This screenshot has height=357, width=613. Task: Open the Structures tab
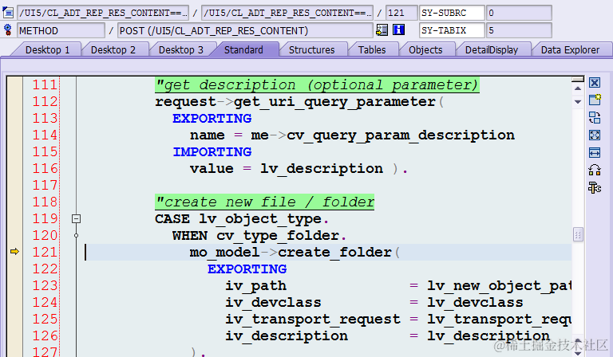[311, 50]
